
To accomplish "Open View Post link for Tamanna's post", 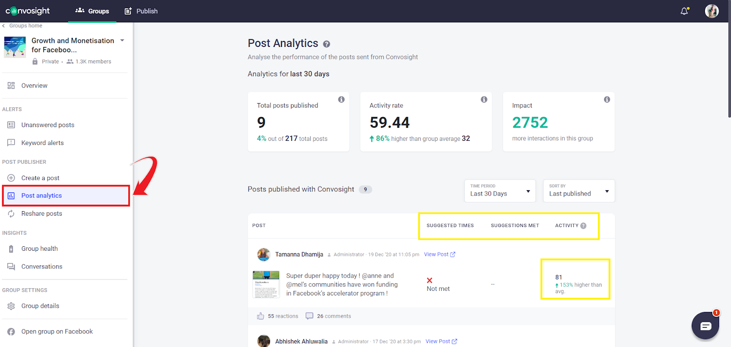I will pos(440,254).
